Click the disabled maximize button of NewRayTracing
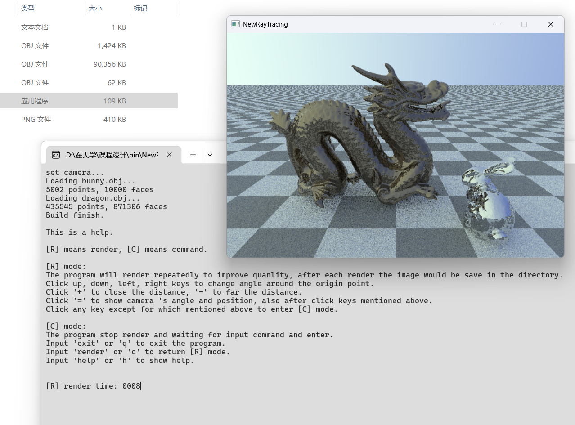Screen dimensions: 575x425 524,24
